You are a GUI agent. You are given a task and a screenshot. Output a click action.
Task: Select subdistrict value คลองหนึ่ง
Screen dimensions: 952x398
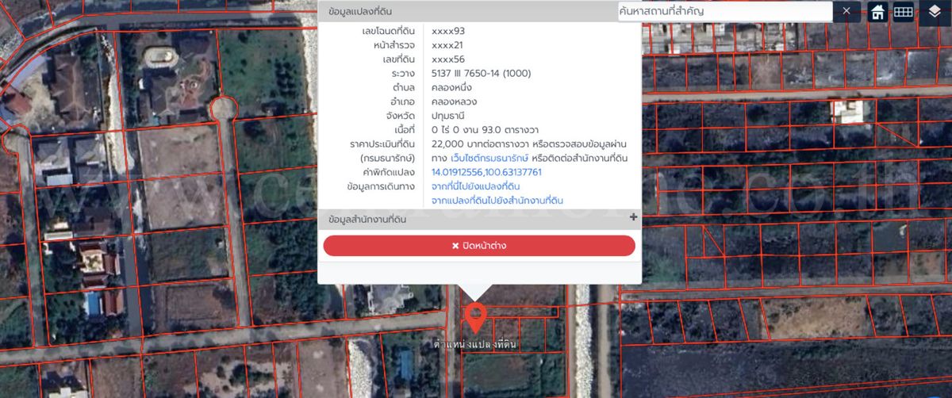tap(451, 88)
